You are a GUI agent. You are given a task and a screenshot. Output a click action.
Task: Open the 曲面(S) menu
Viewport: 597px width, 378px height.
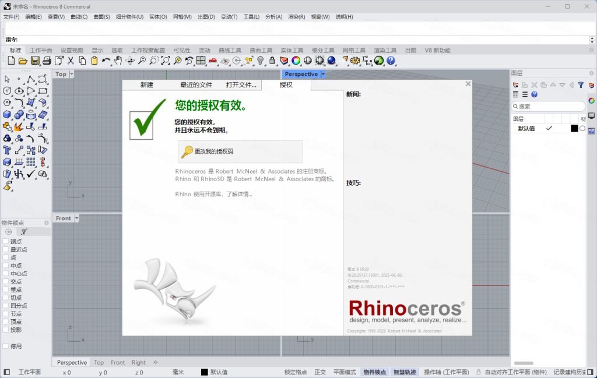pos(101,17)
